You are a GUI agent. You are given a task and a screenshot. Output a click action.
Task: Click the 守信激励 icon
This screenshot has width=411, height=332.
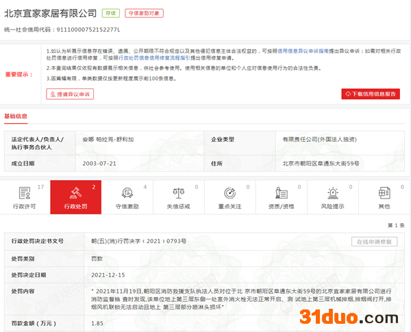(x=127, y=192)
